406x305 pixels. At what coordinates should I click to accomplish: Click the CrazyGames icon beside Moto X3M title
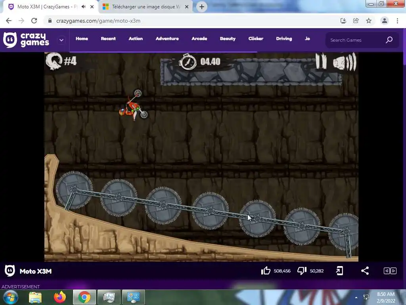10,271
